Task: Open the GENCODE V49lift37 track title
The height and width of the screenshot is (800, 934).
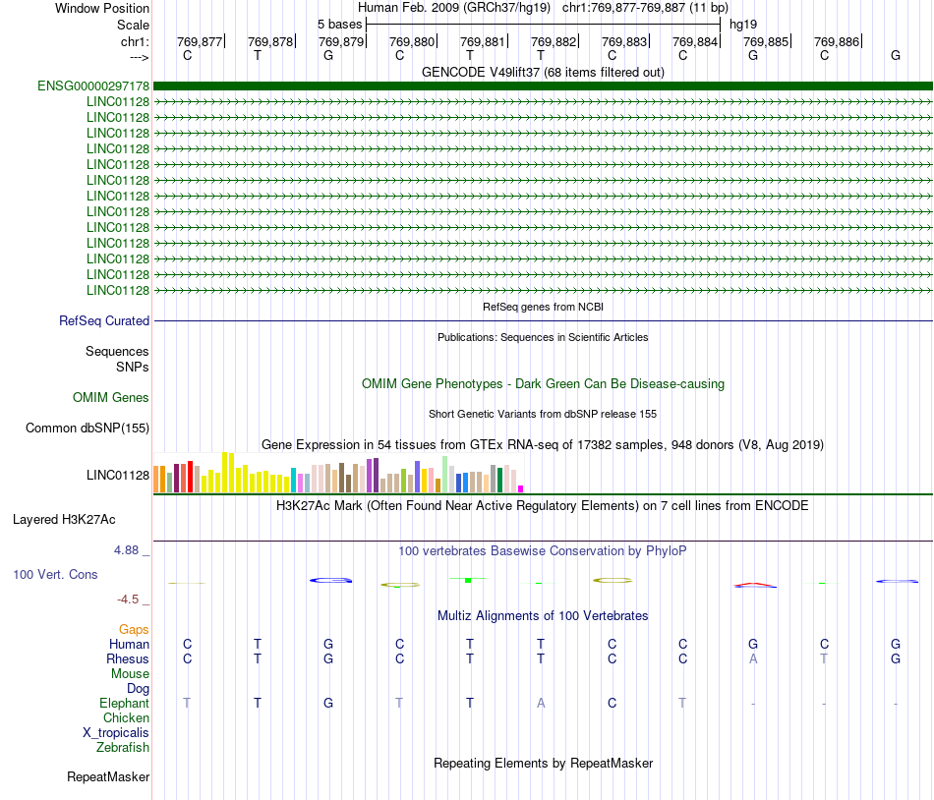Action: coord(543,72)
